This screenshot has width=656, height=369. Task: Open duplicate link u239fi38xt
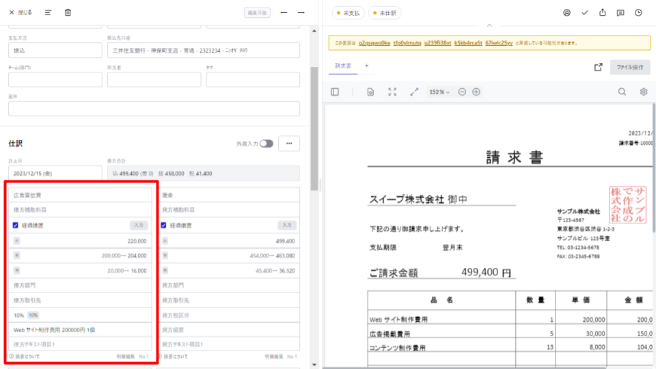click(437, 42)
